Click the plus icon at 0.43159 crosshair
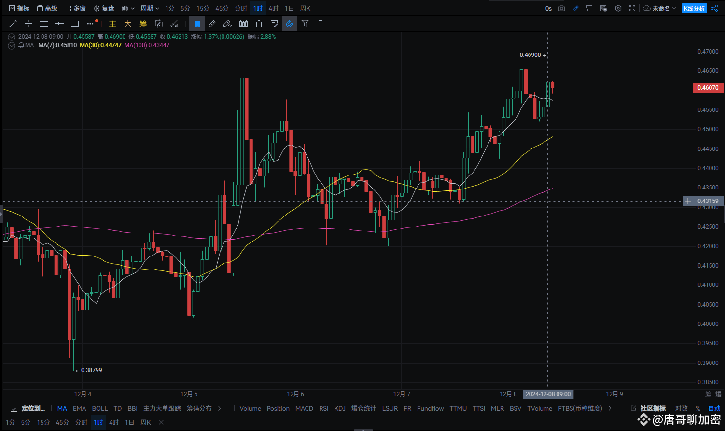The height and width of the screenshot is (431, 725). pyautogui.click(x=688, y=201)
